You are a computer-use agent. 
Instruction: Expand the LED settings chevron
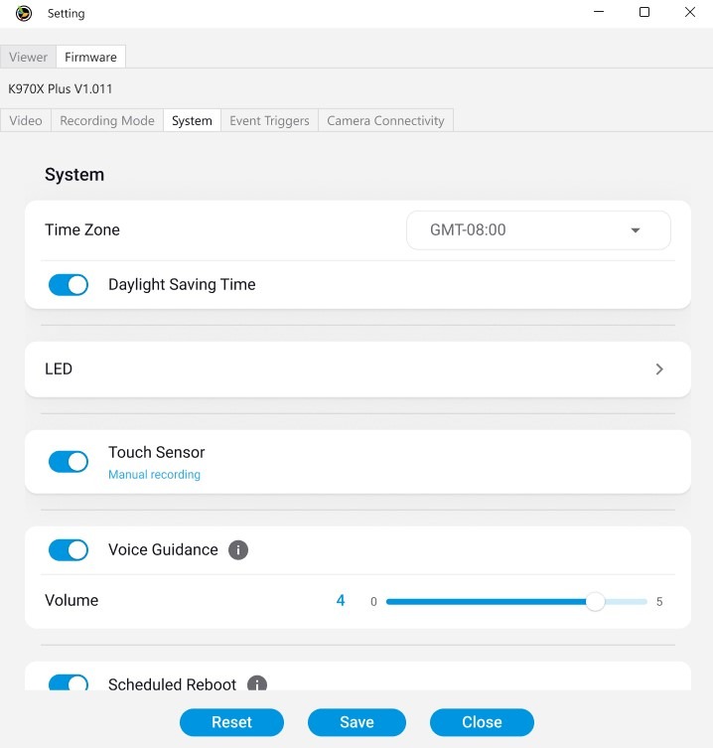click(659, 370)
